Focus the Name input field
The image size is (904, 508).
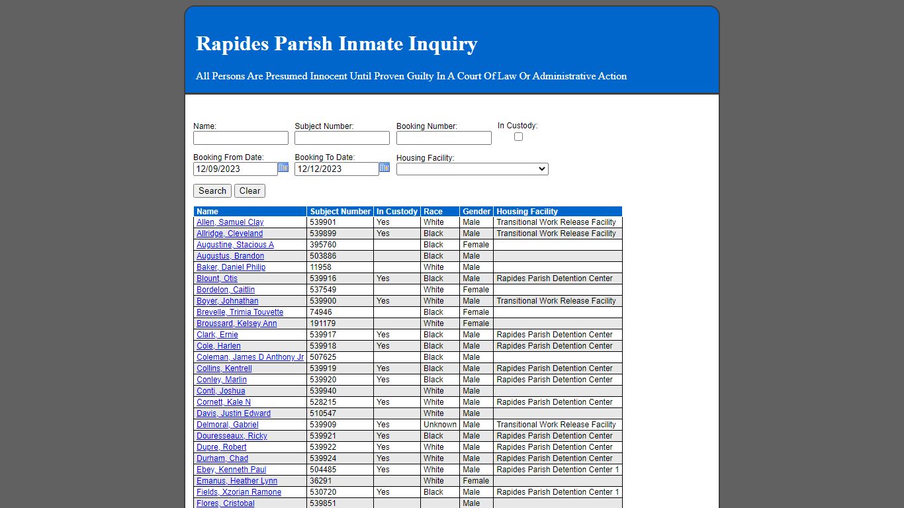coord(241,138)
